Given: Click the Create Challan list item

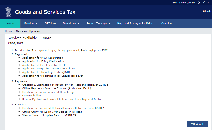Looking at the screenshot, I should tap(31, 96).
